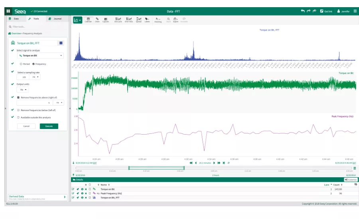Screen dimensions: 359x219
Task: Open the Dimming dropdown in toolbar
Action: pyautogui.click(x=158, y=20)
